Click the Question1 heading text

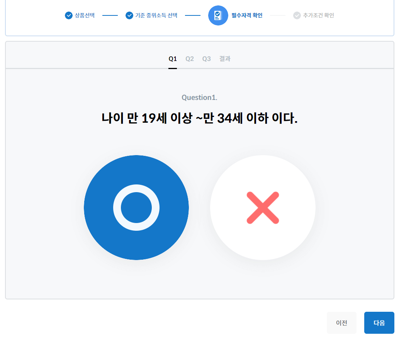pos(199,97)
